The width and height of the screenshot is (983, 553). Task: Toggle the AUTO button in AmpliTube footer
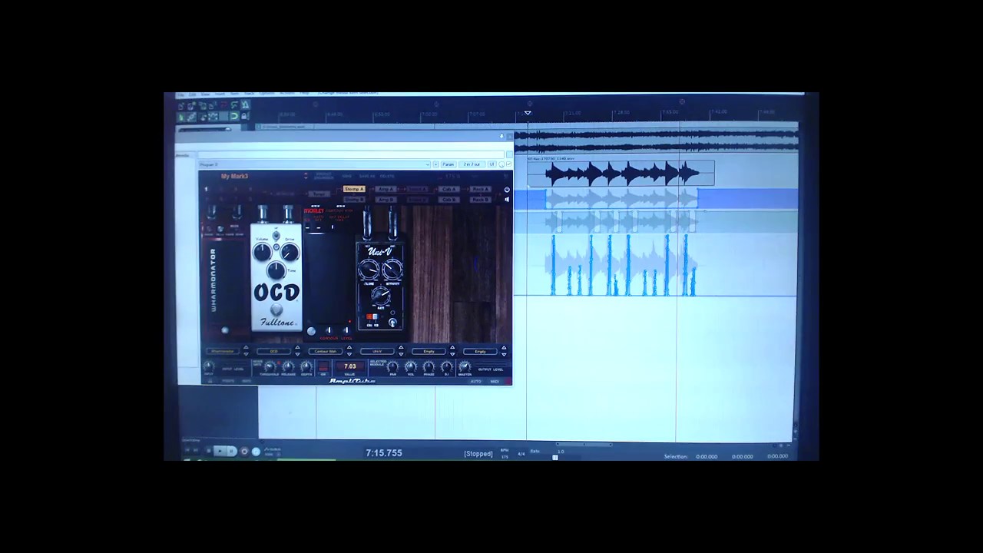(475, 381)
